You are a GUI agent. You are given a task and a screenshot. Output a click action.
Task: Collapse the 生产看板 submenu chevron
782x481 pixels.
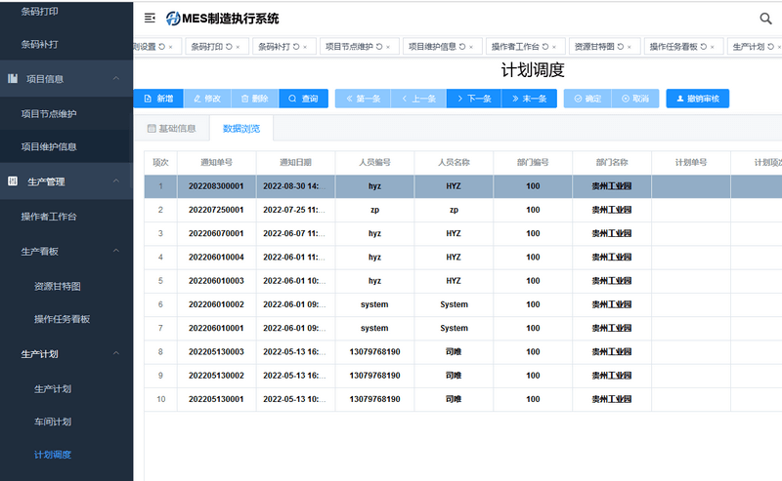click(115, 251)
